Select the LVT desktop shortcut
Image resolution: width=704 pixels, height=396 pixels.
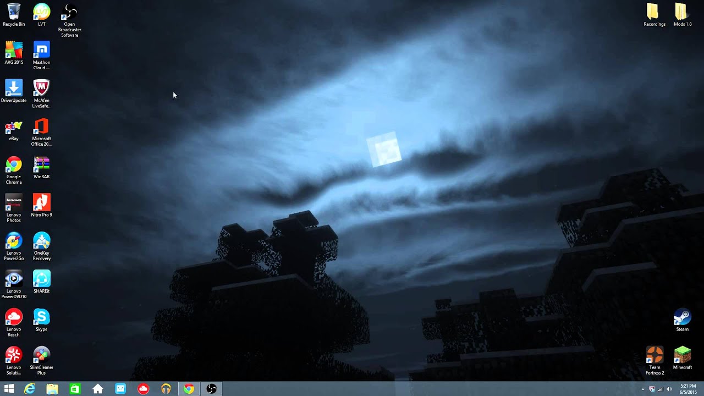[x=41, y=15]
